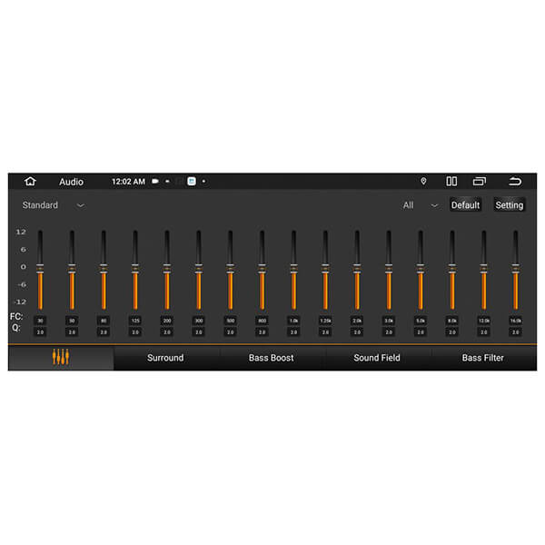Image resolution: width=545 pixels, height=545 pixels.
Task: Switch to the Surround tab
Action: [x=165, y=358]
